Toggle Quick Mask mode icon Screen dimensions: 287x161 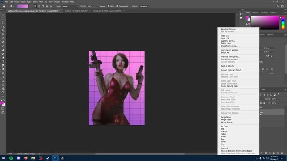[3, 109]
